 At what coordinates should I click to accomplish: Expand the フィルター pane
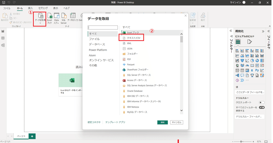(231, 31)
